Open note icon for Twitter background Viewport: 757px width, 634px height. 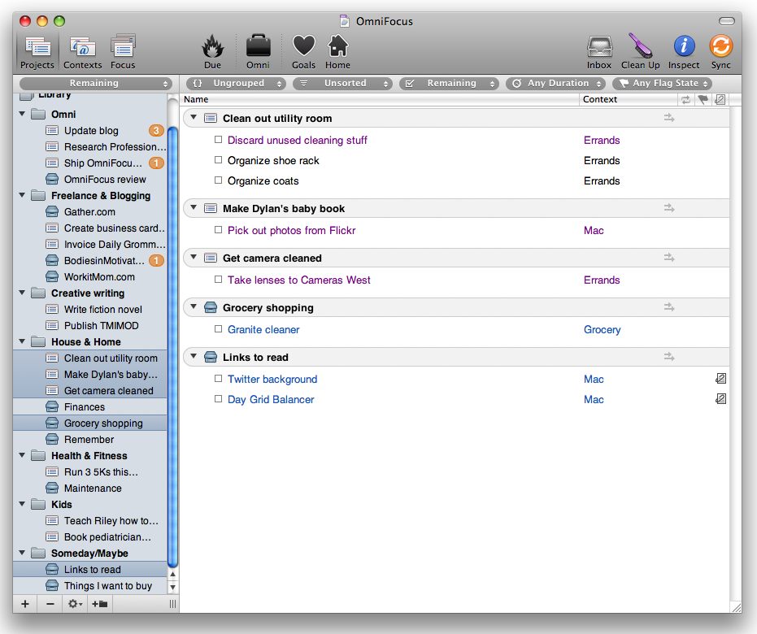720,379
